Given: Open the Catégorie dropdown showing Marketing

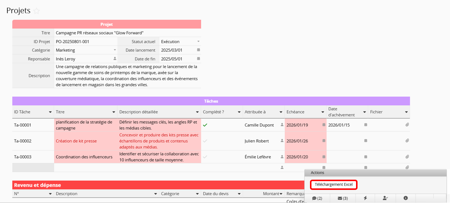Looking at the screenshot, I should (x=115, y=50).
